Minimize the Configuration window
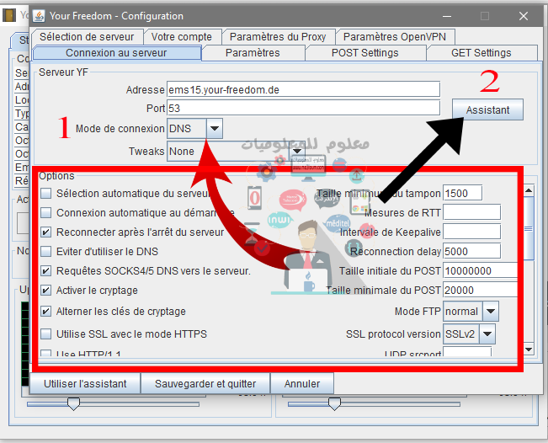548x443 pixels. pos(447,16)
